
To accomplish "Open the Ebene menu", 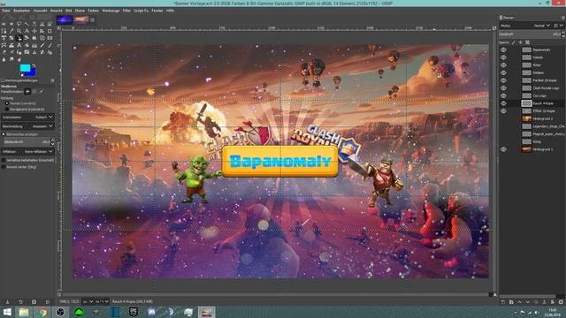I will click(80, 11).
